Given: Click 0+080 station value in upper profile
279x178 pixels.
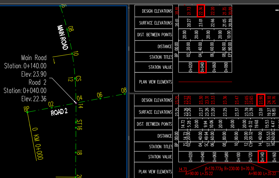Looking at the screenshot, I should click(226, 67).
